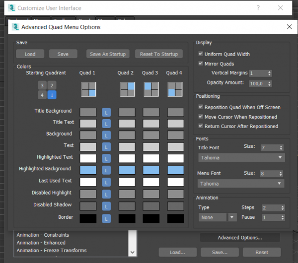Toggle Border row lock L button
This screenshot has height=263, width=298.
106,218
